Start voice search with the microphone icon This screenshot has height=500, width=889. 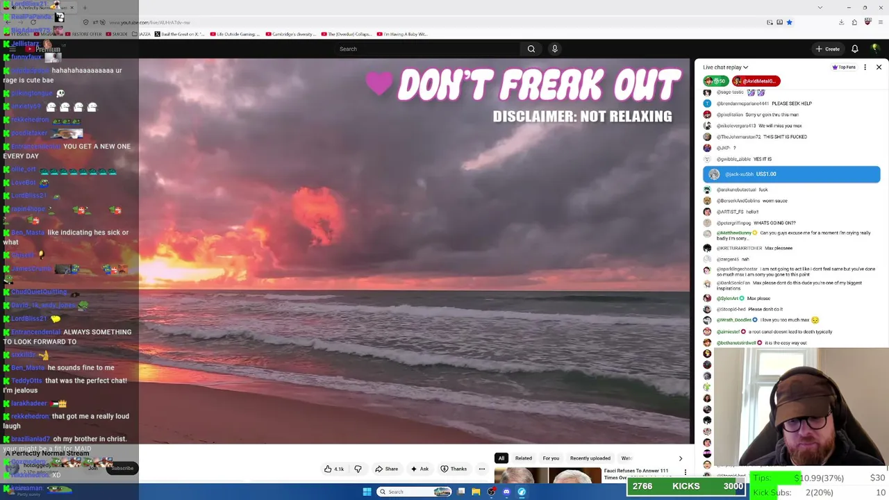click(554, 49)
